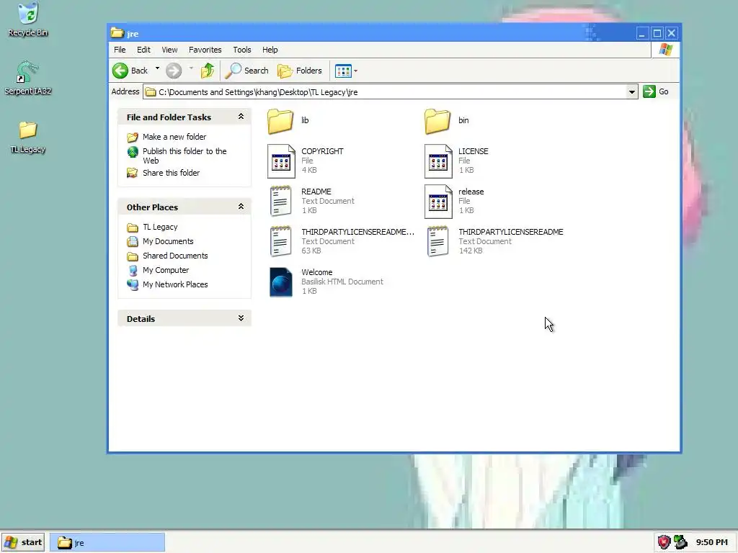The image size is (738, 553).
Task: Open the Favorites menu
Action: click(x=205, y=50)
